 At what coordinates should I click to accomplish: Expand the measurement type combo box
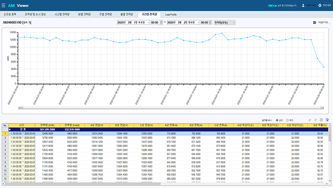point(225,22)
